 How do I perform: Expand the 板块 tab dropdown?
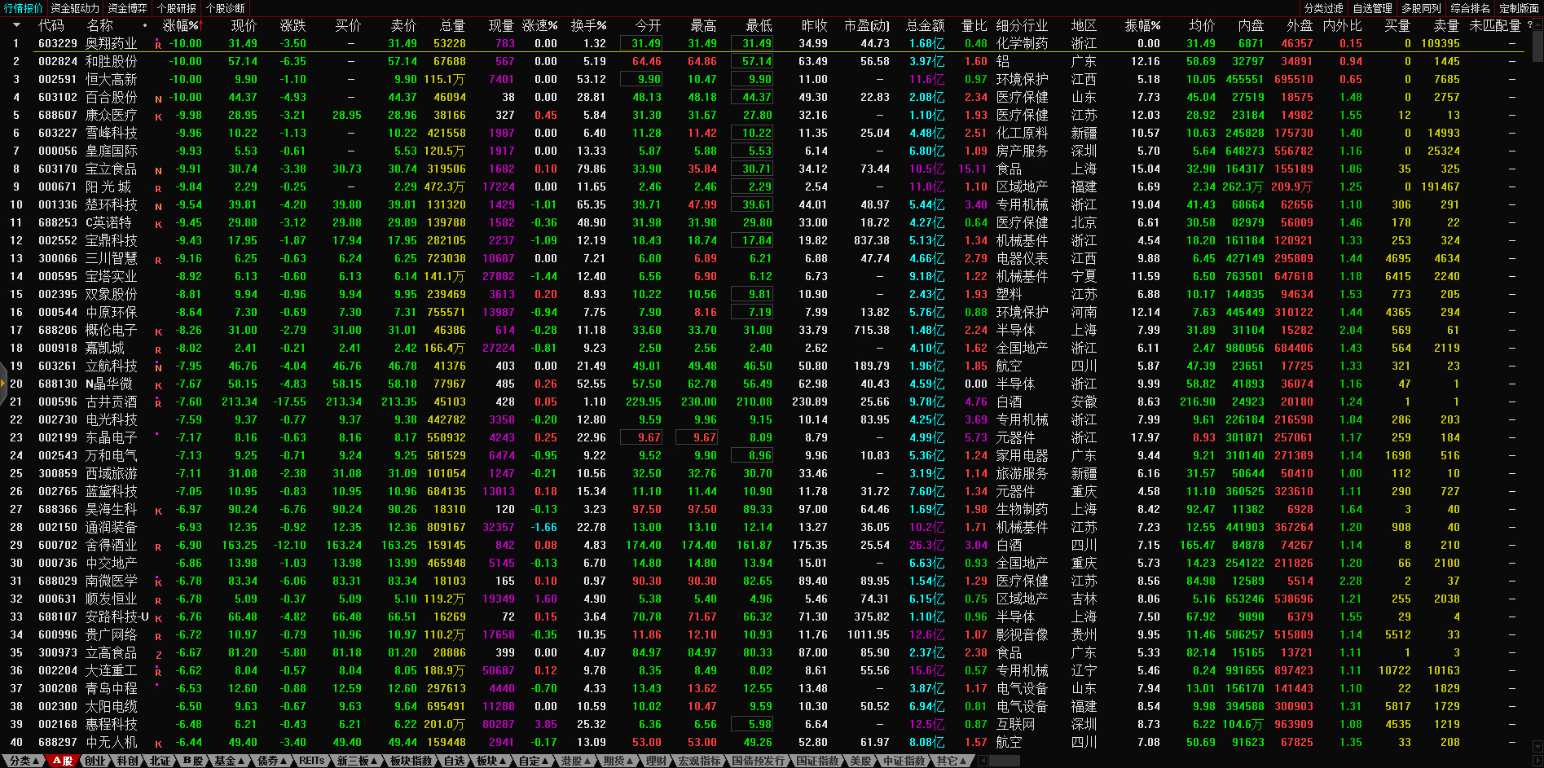click(x=490, y=761)
